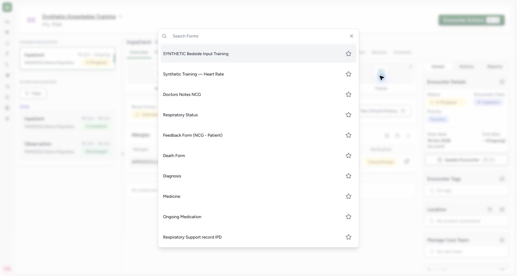Screen dimensions: 517x276
Task: Favorite the Death Form entry
Action: (x=349, y=156)
